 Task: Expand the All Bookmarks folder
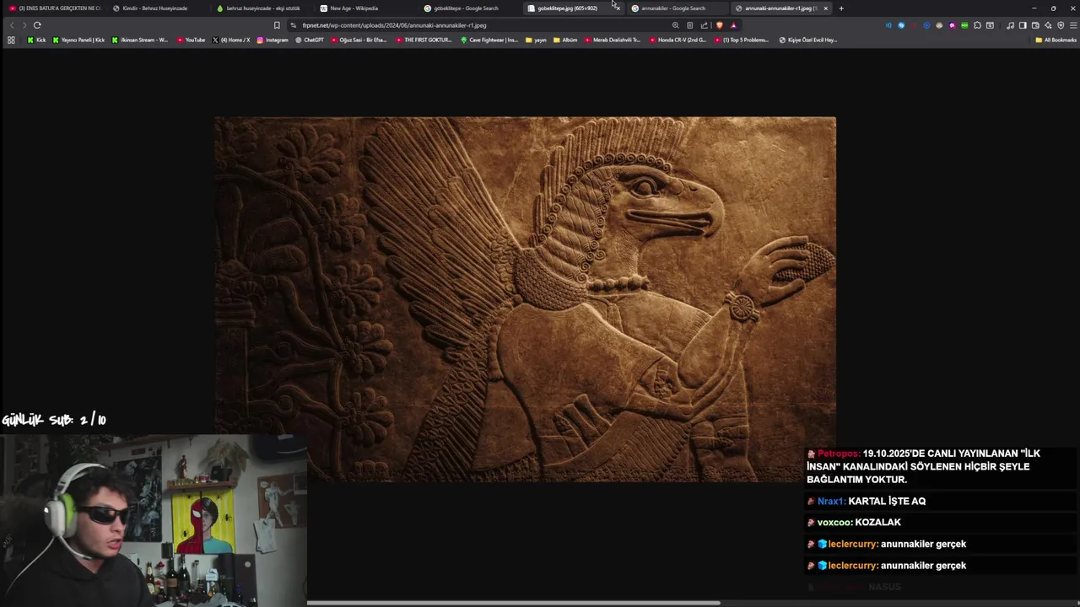coord(1056,40)
